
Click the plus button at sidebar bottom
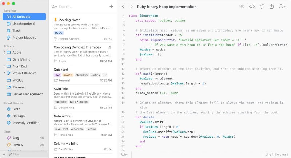pos(4,154)
